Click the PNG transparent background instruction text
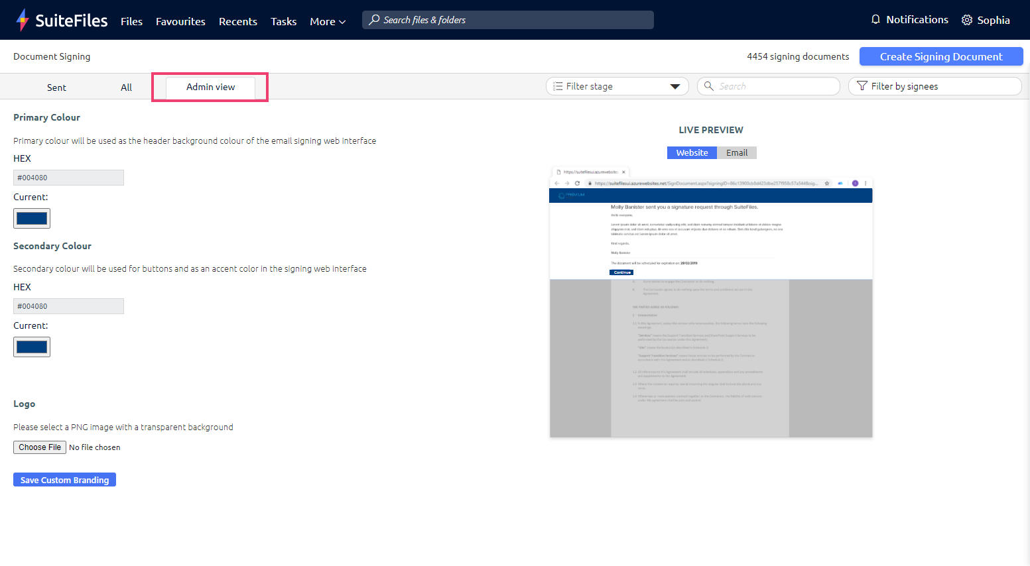The image size is (1030, 566). click(x=123, y=427)
